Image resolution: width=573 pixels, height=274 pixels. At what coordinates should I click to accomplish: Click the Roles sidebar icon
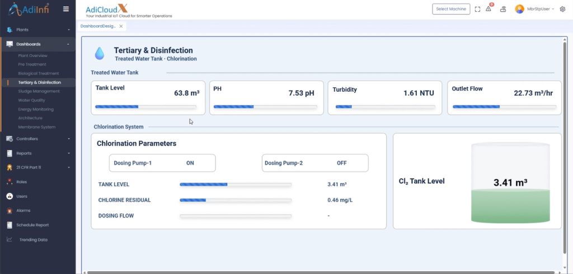tap(10, 182)
